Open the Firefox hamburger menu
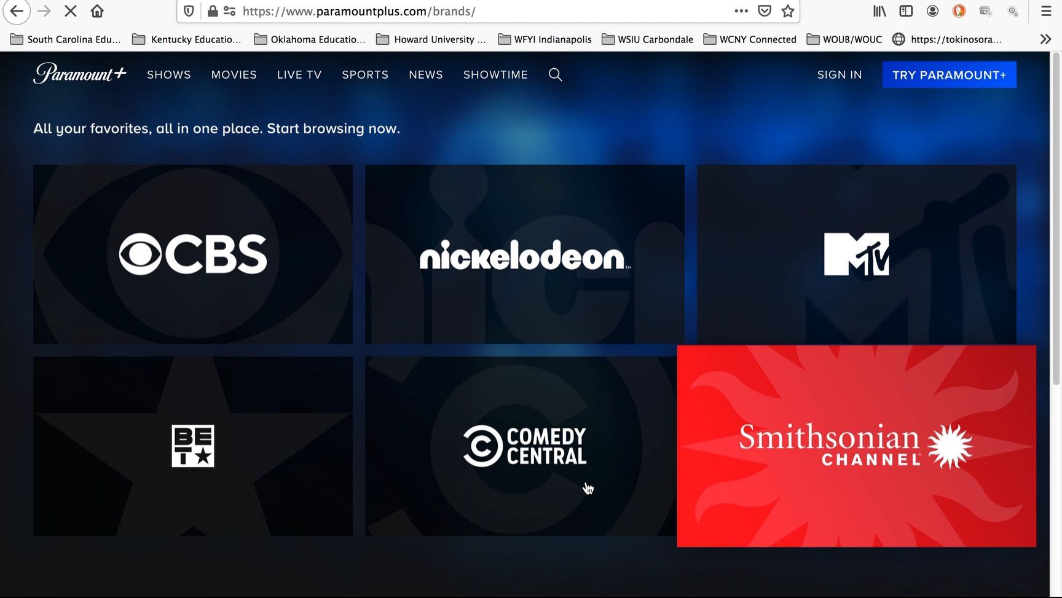1062x598 pixels. (x=1046, y=11)
